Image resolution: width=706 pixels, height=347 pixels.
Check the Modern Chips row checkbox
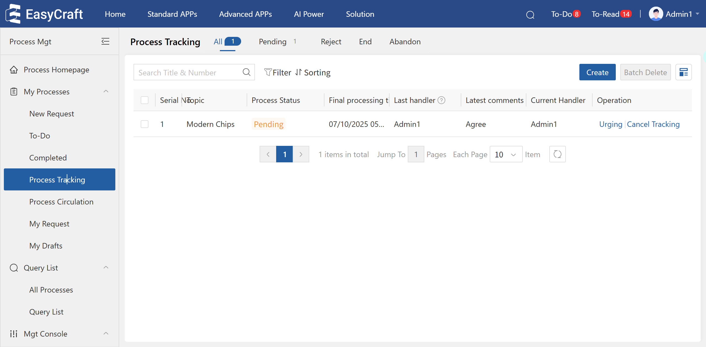[x=145, y=124]
